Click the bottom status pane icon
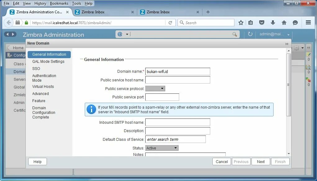The width and height of the screenshot is (317, 181). pos(308,80)
